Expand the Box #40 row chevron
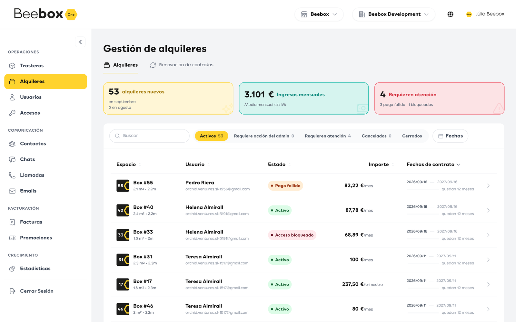516x322 pixels. (x=488, y=210)
